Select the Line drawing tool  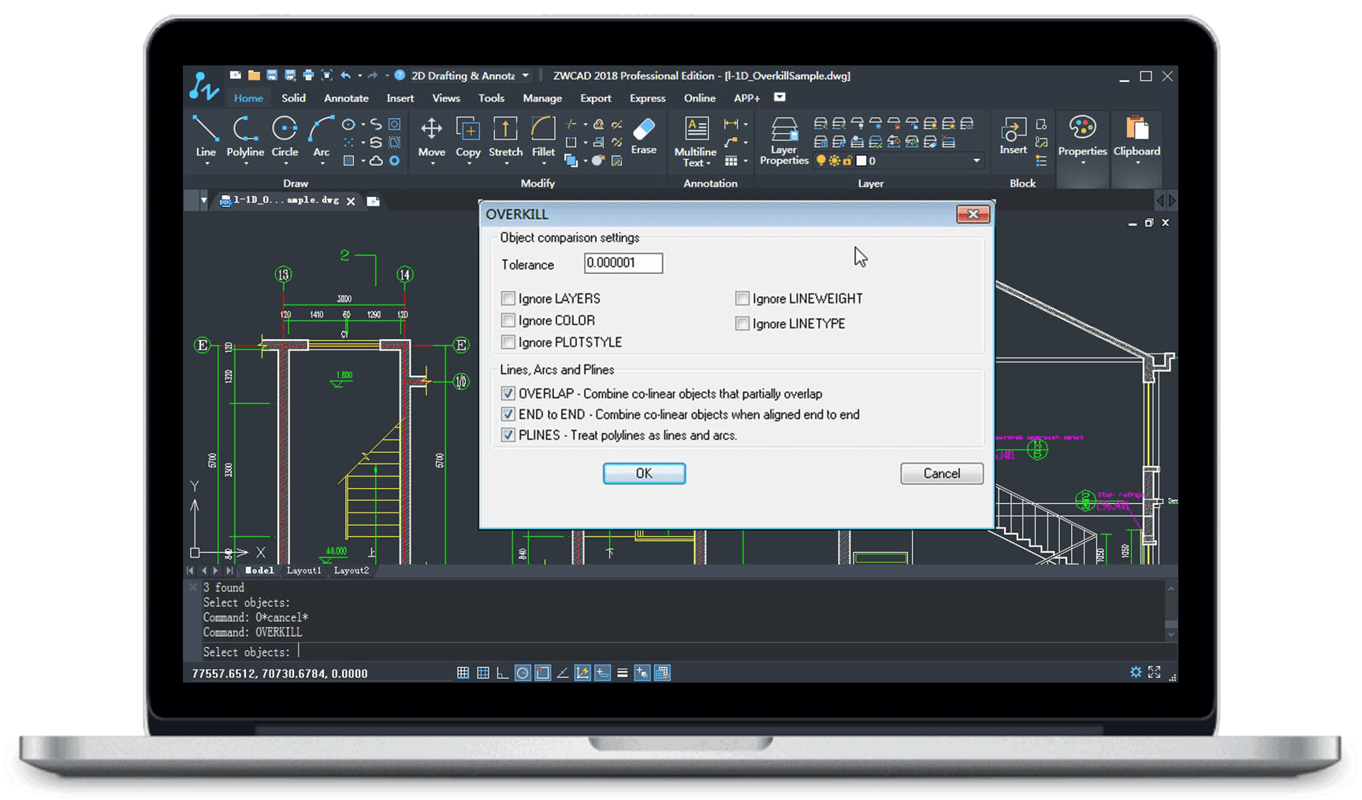click(x=206, y=135)
